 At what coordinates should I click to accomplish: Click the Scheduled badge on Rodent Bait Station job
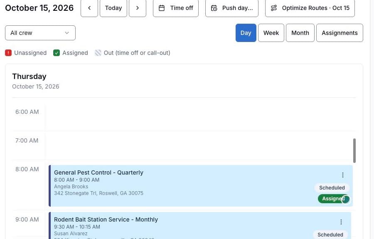[330, 235]
